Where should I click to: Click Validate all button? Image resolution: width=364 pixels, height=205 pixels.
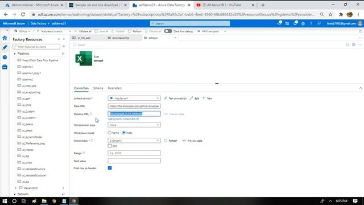pyautogui.click(x=83, y=31)
